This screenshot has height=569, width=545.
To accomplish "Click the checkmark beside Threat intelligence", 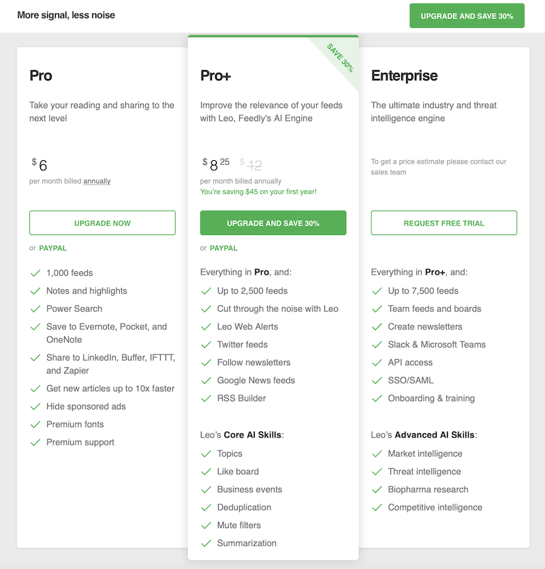I will [x=377, y=472].
